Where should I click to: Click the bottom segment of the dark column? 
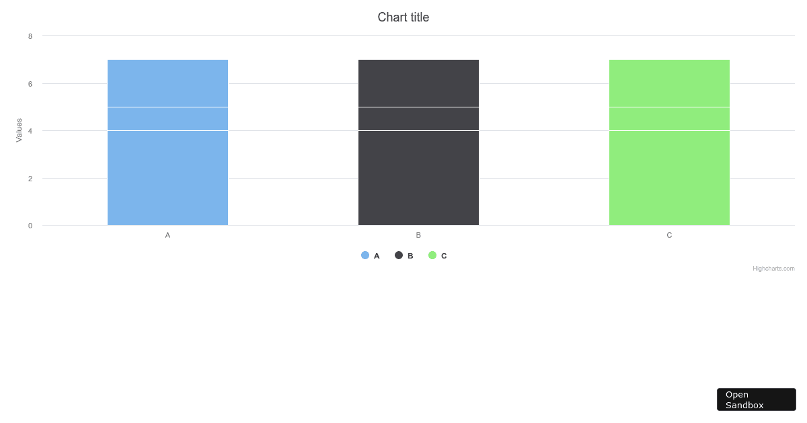pos(418,178)
